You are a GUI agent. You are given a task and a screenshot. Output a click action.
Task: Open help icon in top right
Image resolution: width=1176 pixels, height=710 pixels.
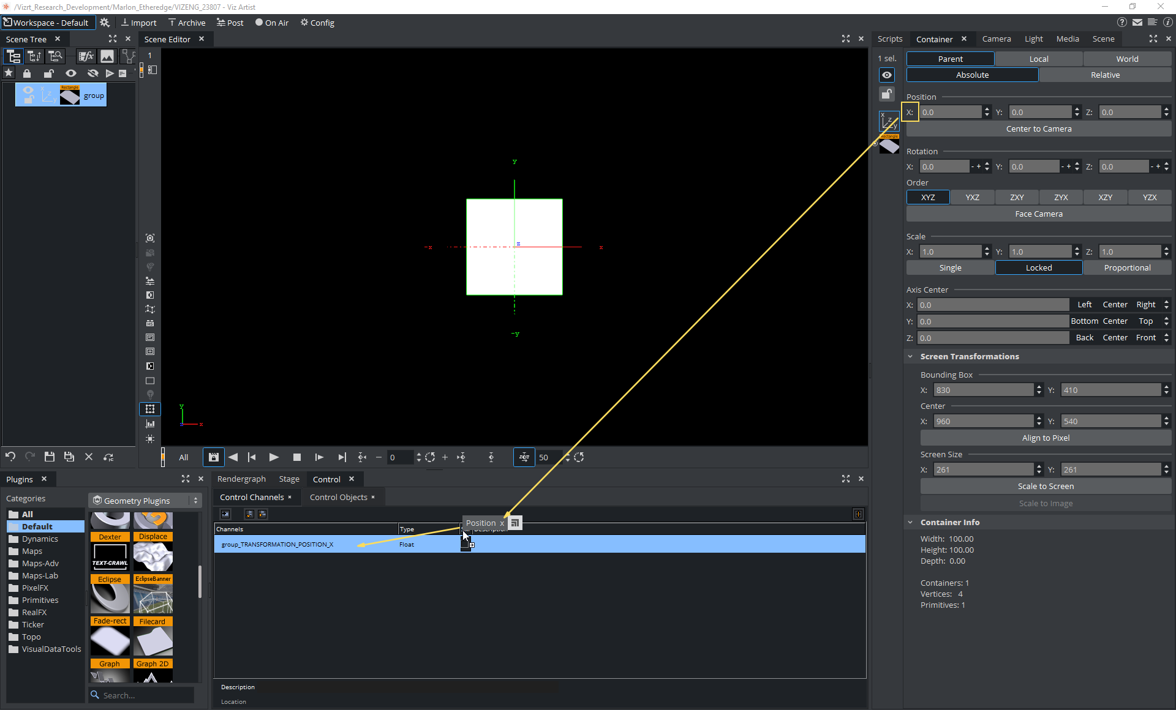point(1121,22)
